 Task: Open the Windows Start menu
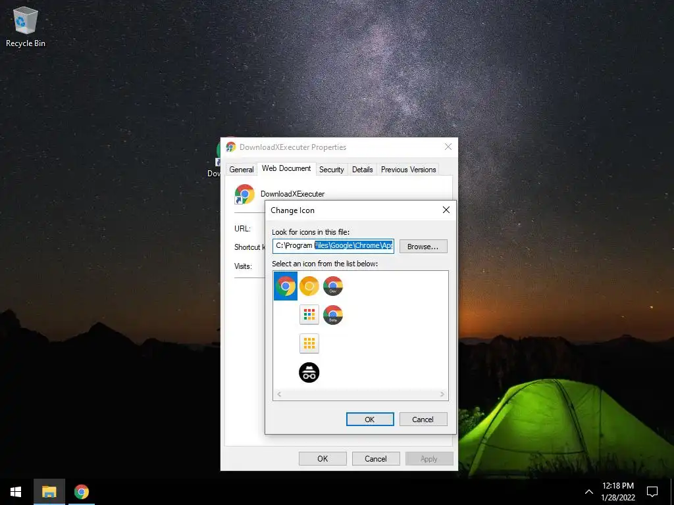point(16,492)
